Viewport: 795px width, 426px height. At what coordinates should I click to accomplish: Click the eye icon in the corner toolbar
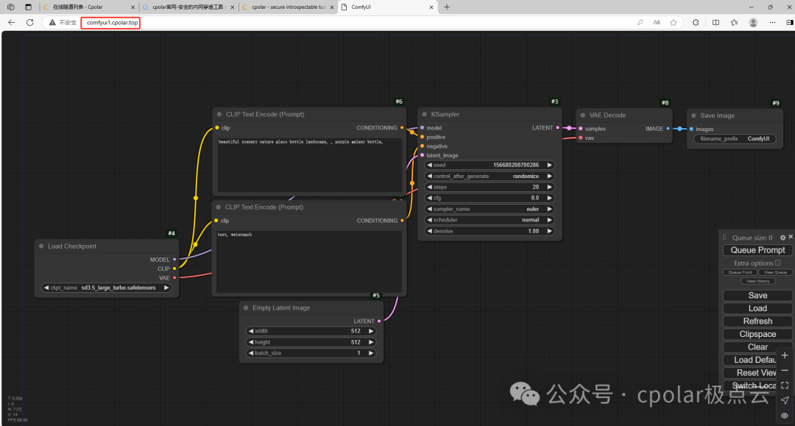[784, 415]
